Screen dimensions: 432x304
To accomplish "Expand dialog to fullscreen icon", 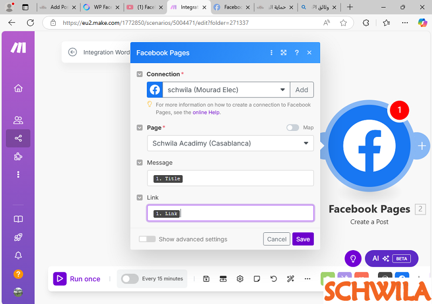I will pos(283,52).
